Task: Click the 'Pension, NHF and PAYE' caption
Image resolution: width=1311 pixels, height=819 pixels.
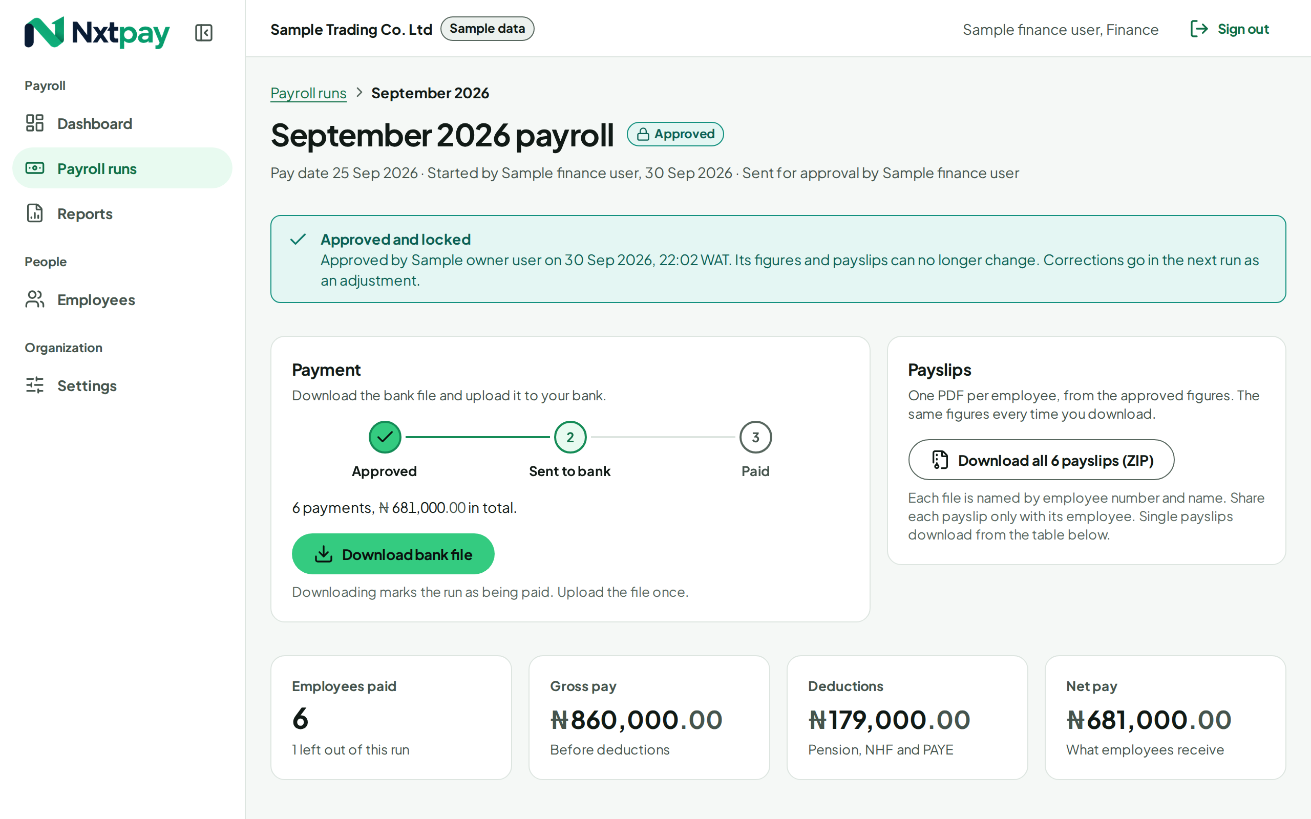Action: click(880, 750)
